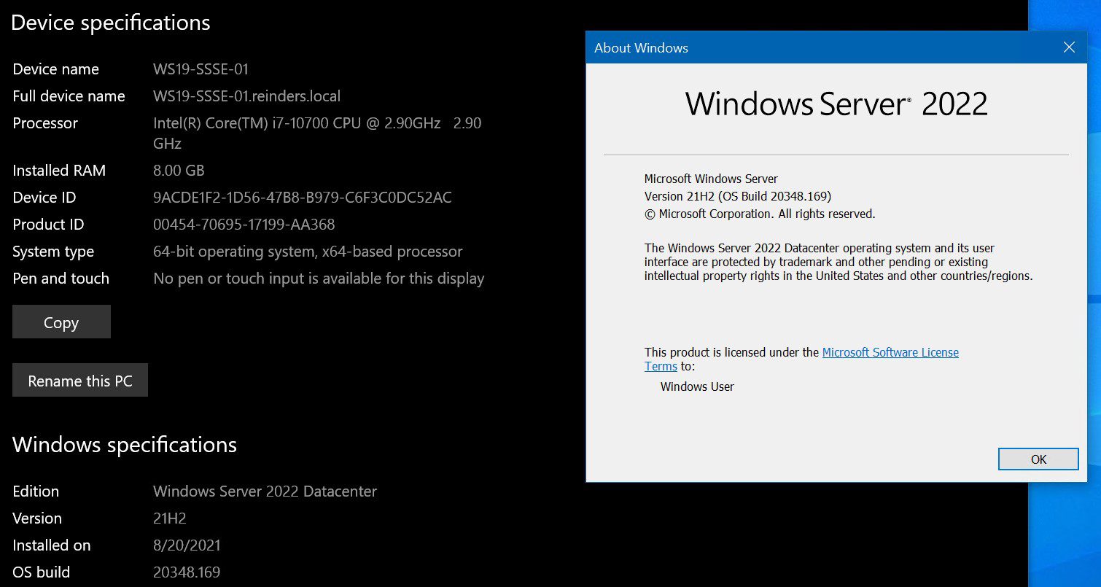
Task: Click the Microsoft Windows Server line in dialog
Action: [711, 179]
